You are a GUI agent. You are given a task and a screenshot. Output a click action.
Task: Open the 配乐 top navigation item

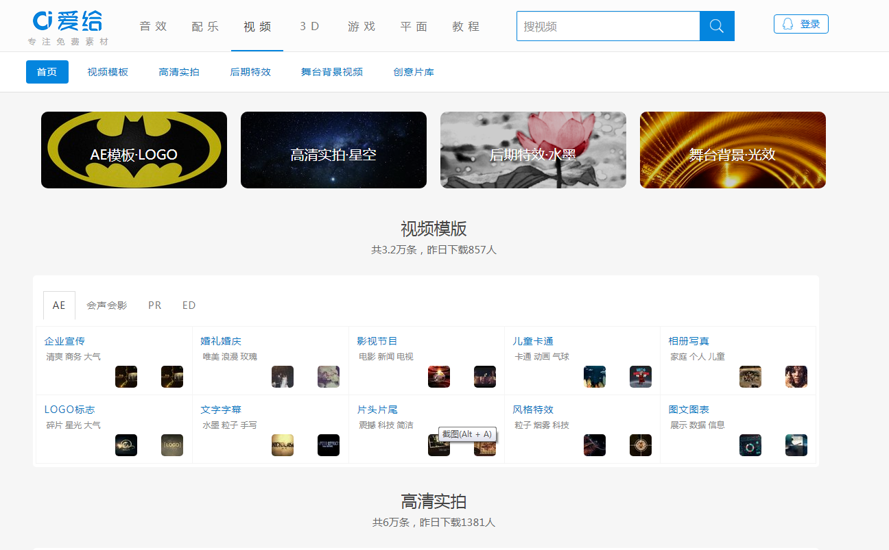(205, 27)
